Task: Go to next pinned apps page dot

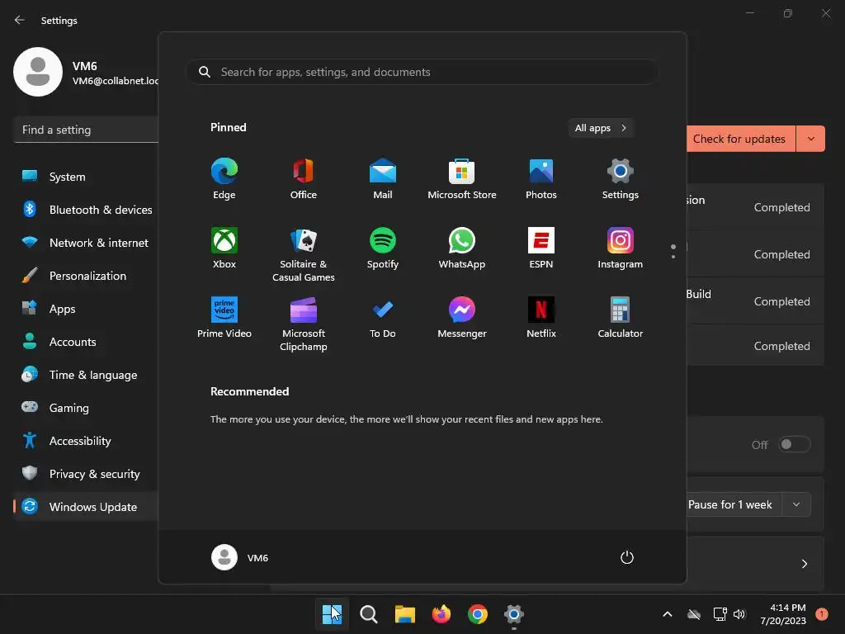Action: pos(673,257)
